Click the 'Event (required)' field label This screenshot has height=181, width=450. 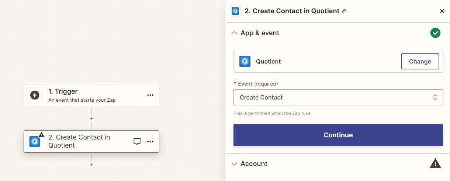click(x=256, y=84)
